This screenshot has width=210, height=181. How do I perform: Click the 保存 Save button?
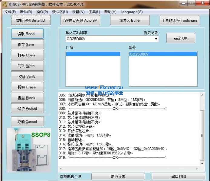pos(27,44)
